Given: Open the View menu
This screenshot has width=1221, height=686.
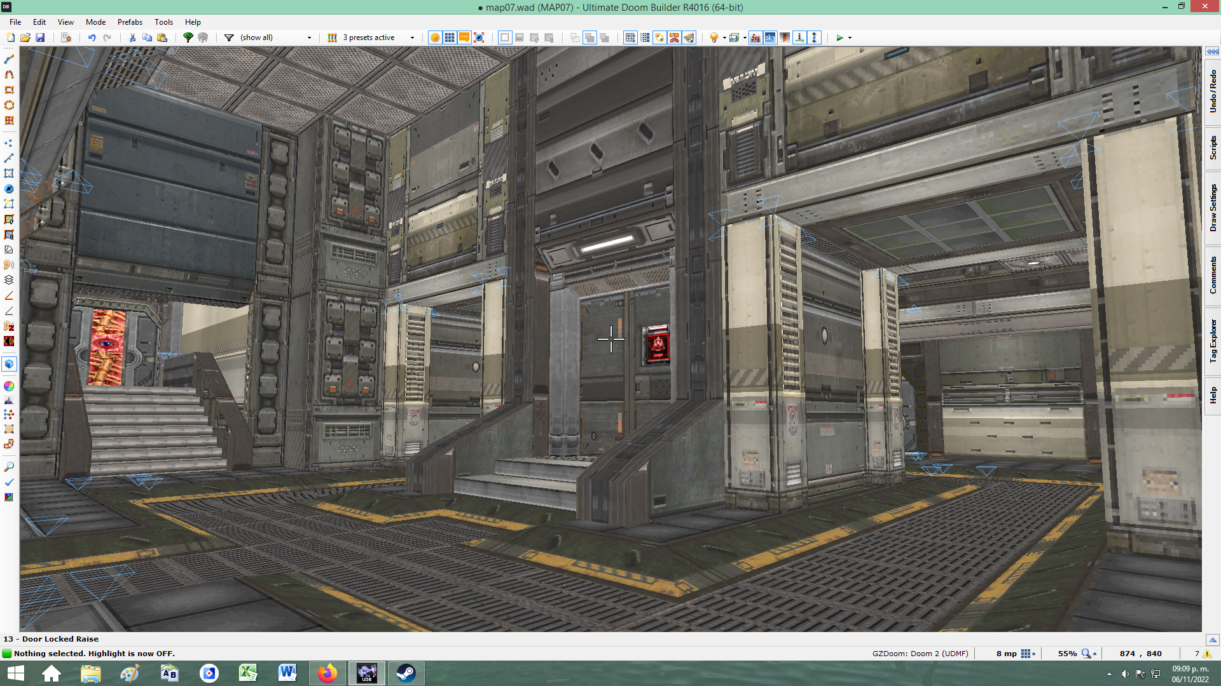Looking at the screenshot, I should 66,22.
